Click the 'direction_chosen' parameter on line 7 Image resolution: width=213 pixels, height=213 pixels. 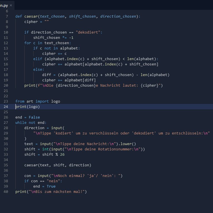pyautogui.click(x=118, y=16)
